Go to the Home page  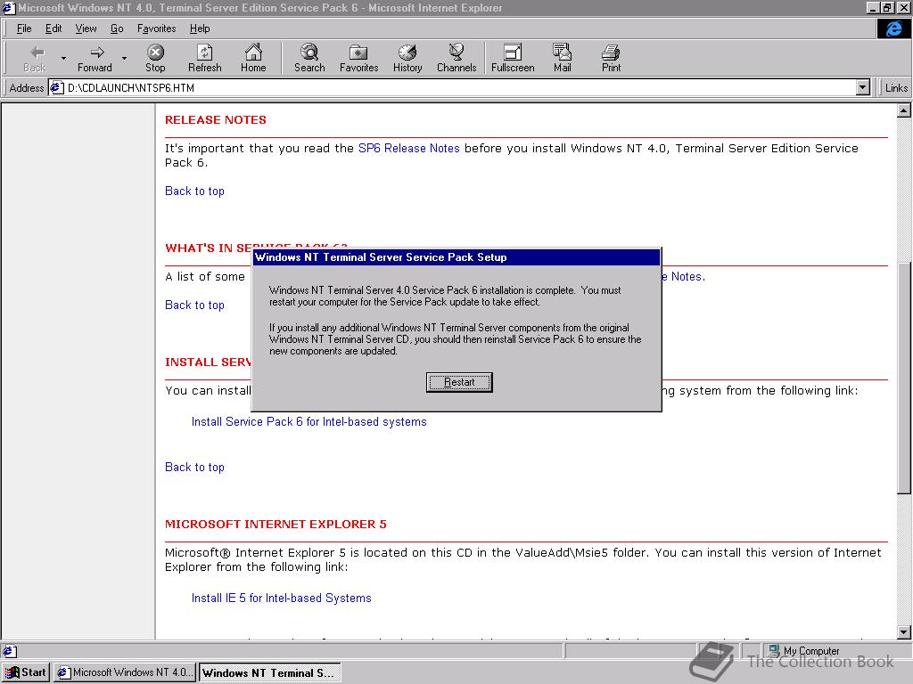pyautogui.click(x=253, y=59)
